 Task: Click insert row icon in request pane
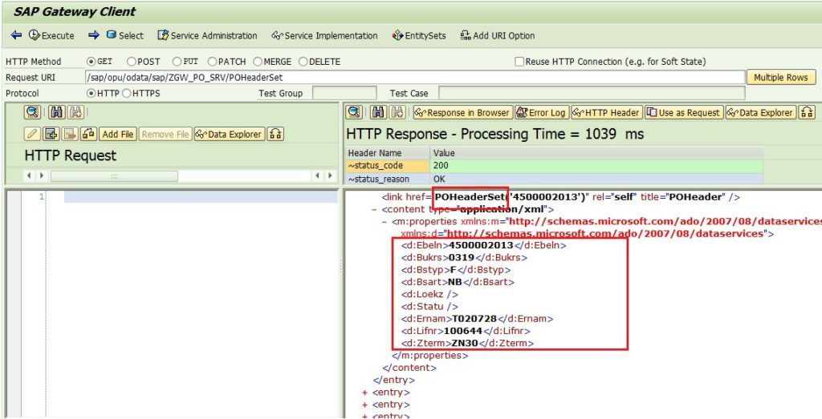51,134
